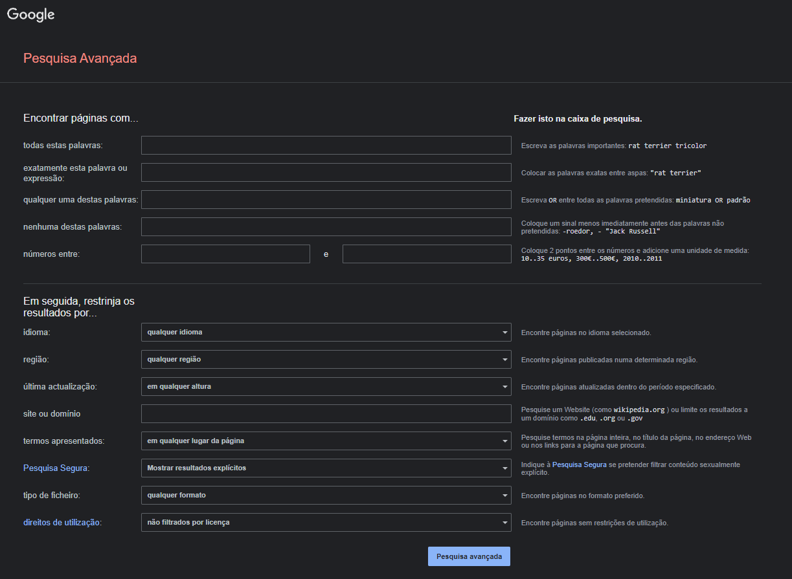Click 'Encontre páginas no formato preferido.' text
This screenshot has height=579, width=792.
click(583, 496)
